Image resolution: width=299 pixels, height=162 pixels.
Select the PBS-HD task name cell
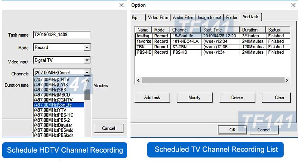tap(144, 52)
